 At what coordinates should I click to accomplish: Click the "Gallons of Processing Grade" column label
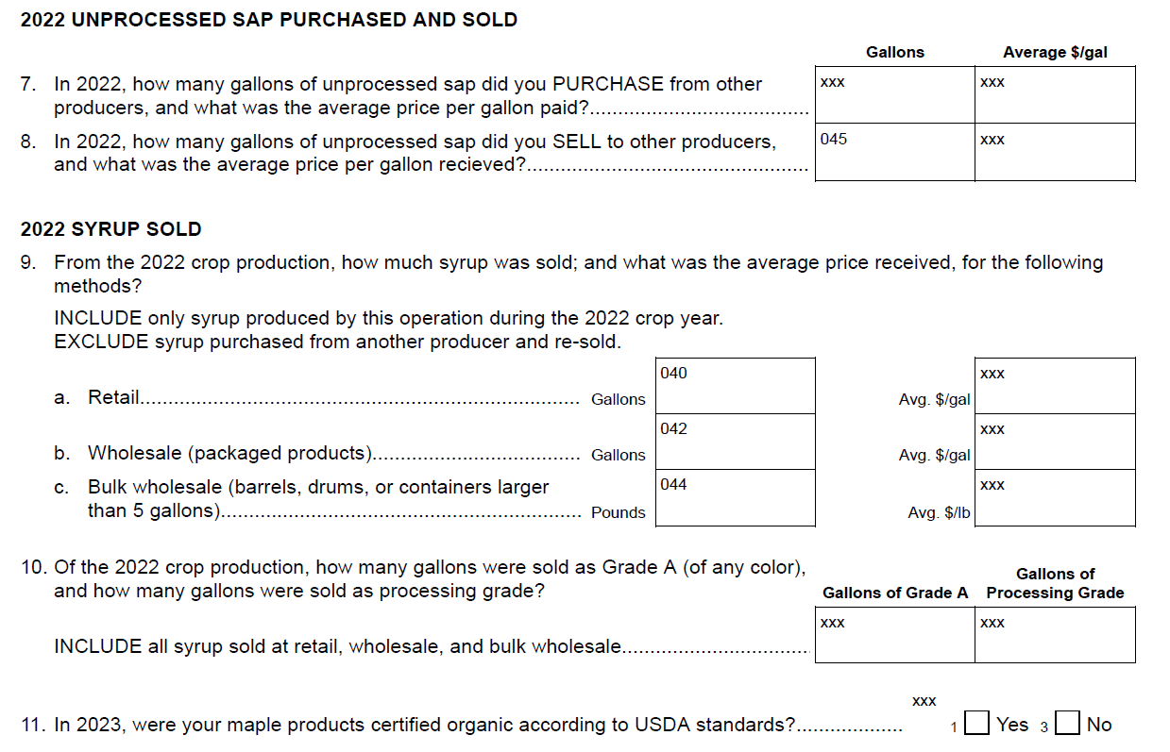tap(1055, 583)
